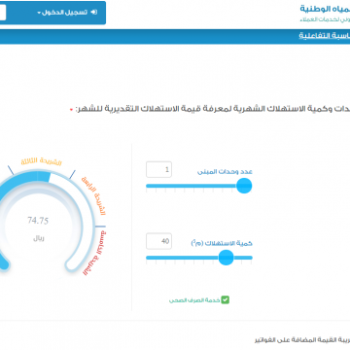
Task: Click the 74.75 estimated amount value
Action: 38,221
